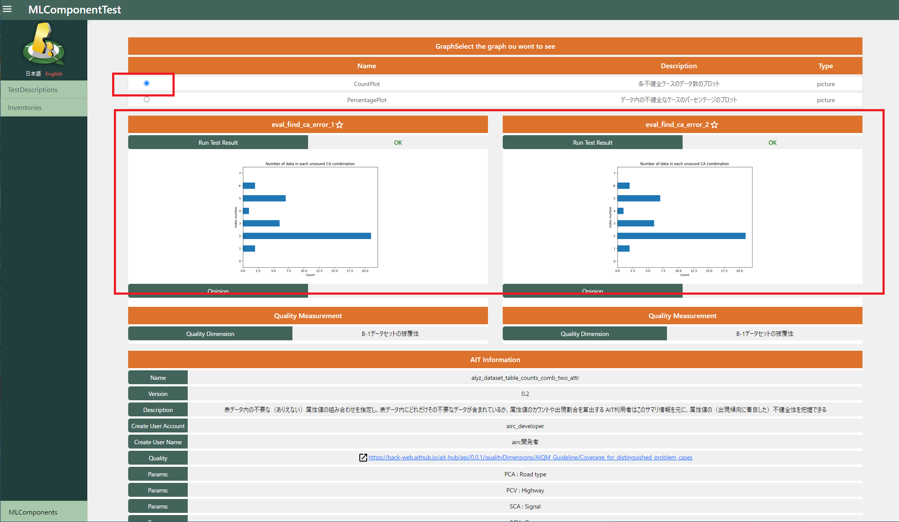The image size is (899, 522).
Task: Select the PercentagePlot radio button
Action: (x=146, y=100)
